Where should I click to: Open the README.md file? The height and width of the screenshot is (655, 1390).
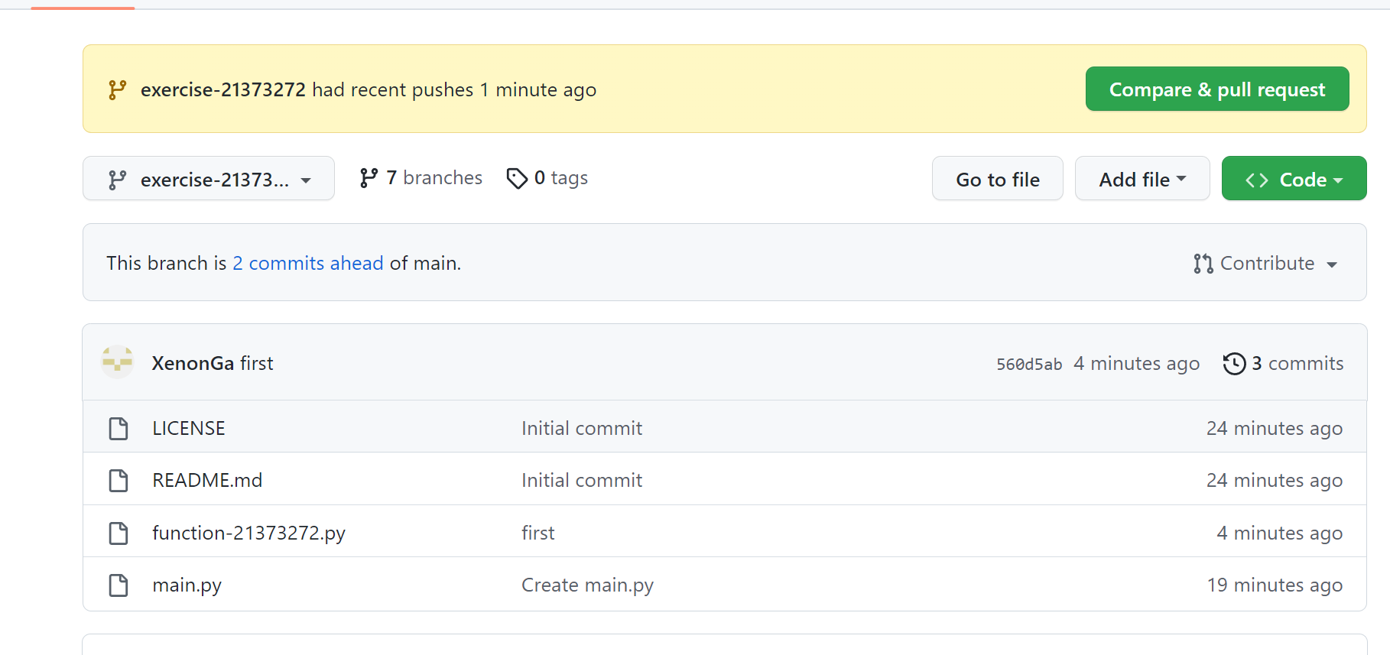(207, 480)
